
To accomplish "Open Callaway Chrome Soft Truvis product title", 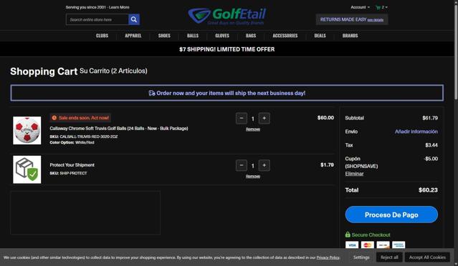I will pos(119,129).
